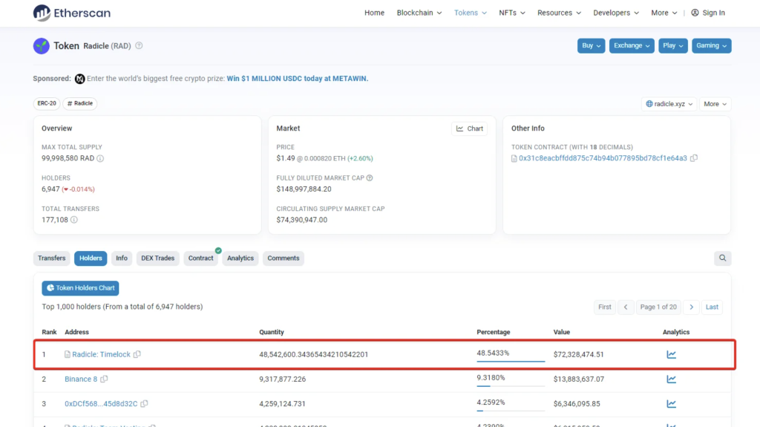Expand the Resources menu
This screenshot has height=427, width=760.
559,13
